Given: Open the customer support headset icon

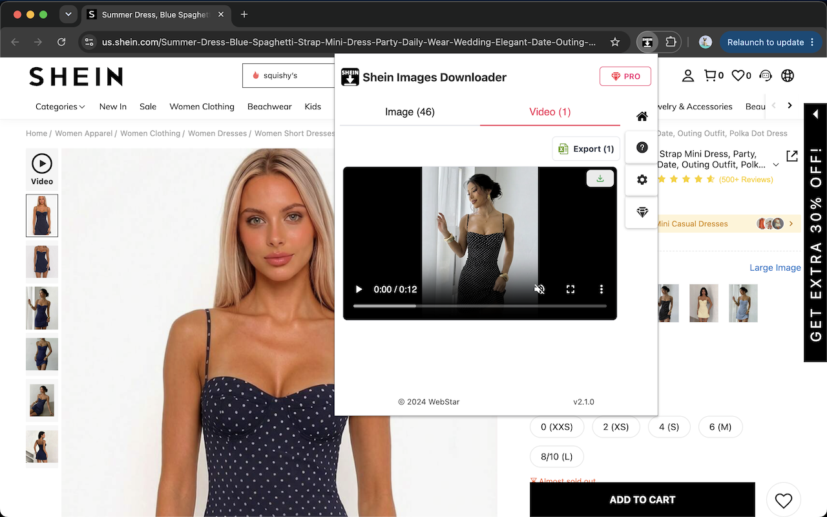Looking at the screenshot, I should click(766, 76).
